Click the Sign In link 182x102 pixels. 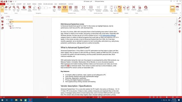pyautogui.click(x=179, y=4)
